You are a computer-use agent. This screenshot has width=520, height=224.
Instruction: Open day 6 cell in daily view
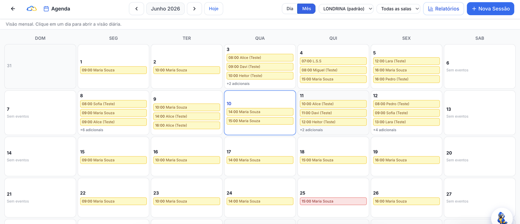(480, 67)
